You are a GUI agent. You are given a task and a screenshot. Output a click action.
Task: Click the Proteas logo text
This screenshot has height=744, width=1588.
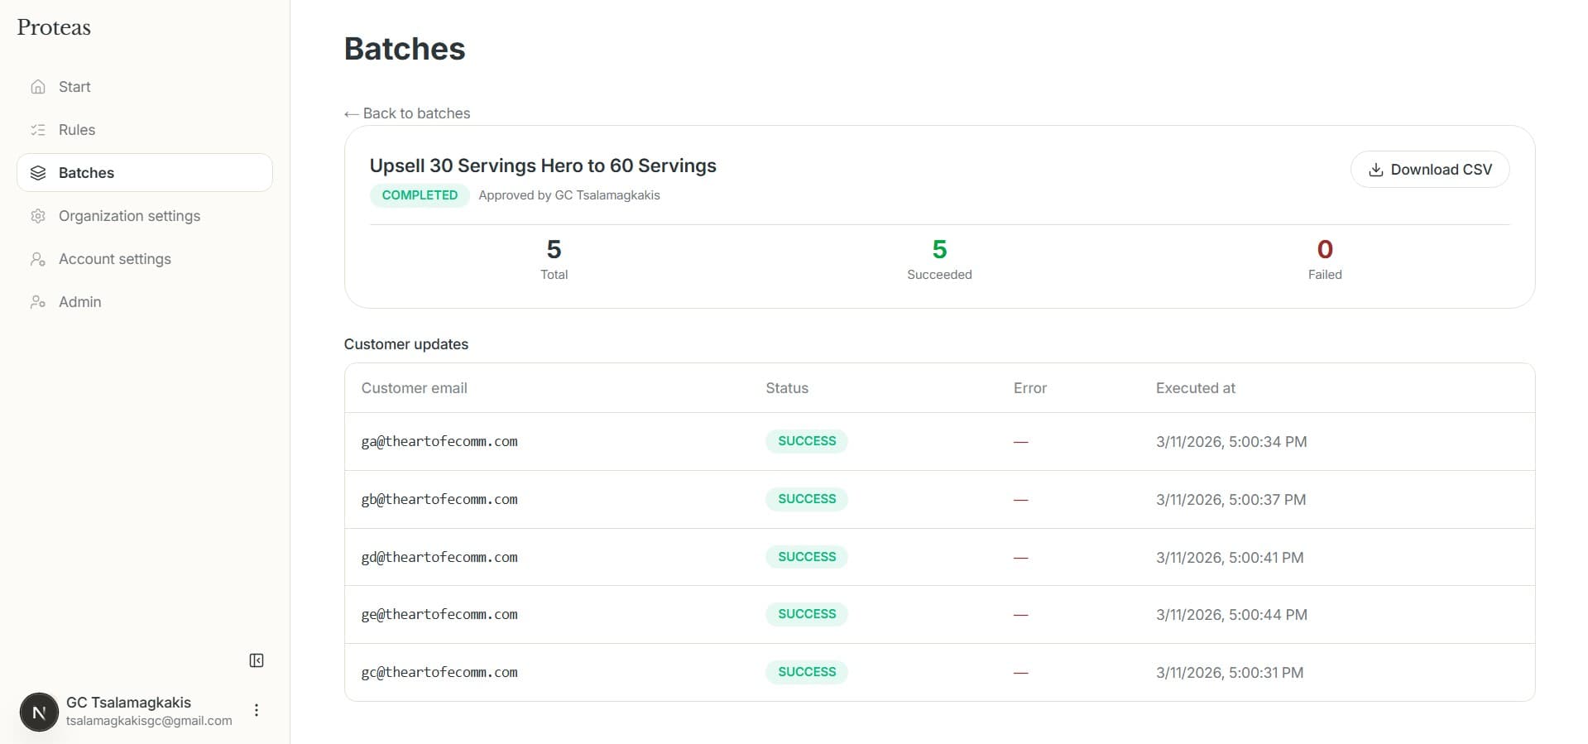tap(54, 27)
